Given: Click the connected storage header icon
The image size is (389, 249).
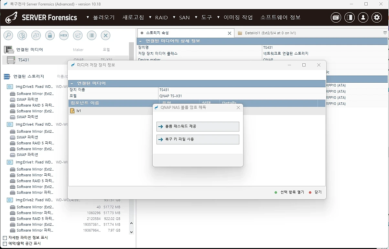Looking at the screenshot, I should [7, 77].
